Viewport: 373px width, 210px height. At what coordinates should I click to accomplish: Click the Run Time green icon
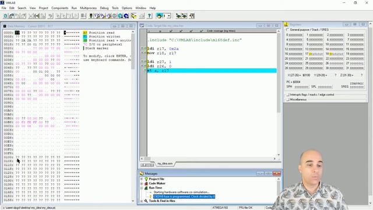click(146, 188)
